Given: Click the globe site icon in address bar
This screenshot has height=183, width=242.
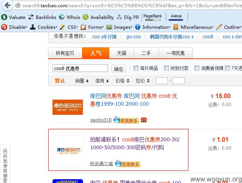Looking at the screenshot, I should (18, 6).
